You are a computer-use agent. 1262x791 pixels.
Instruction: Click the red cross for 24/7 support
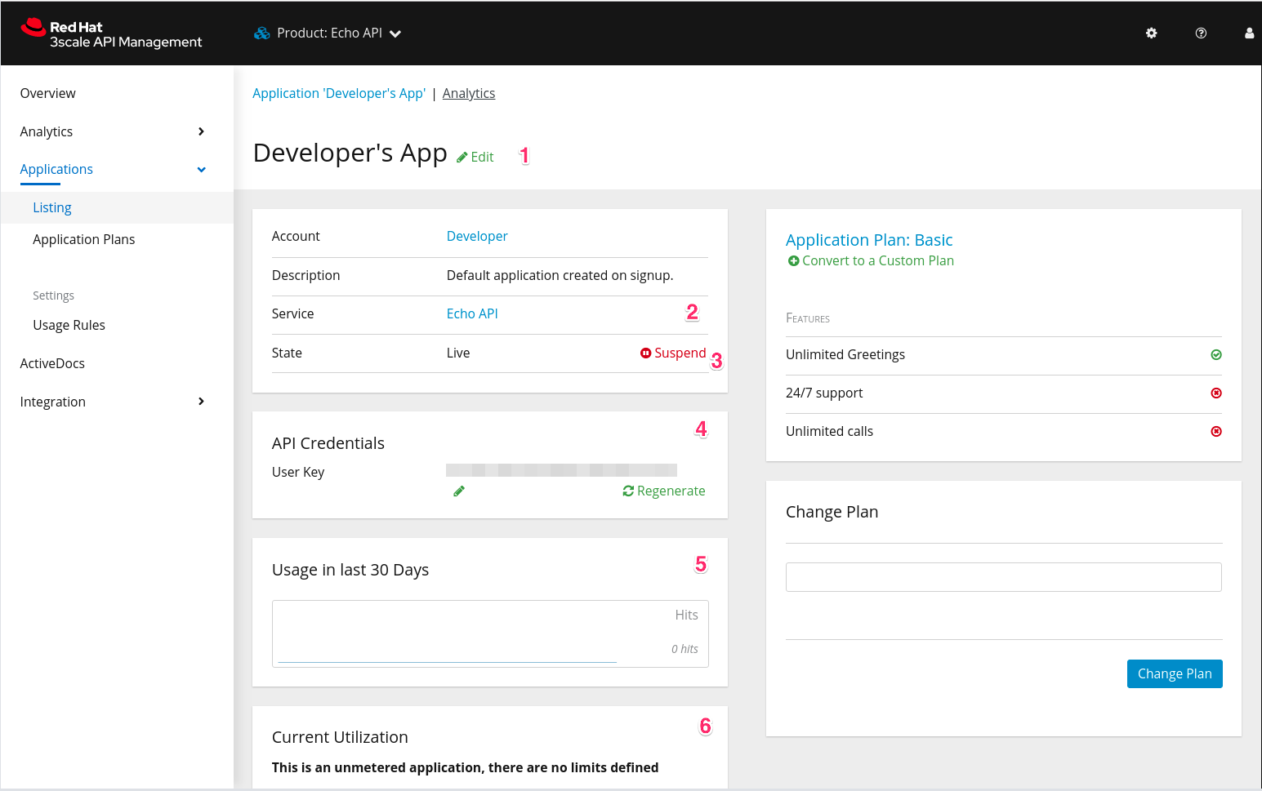click(1216, 393)
